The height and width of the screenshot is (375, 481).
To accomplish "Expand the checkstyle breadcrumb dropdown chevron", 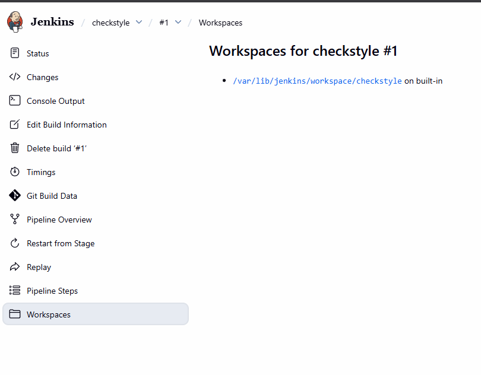I will point(139,22).
